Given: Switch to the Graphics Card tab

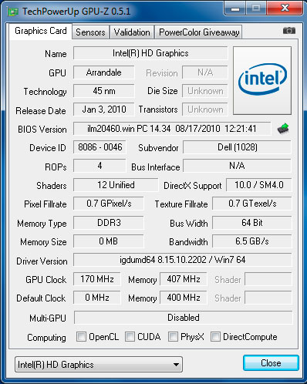Looking at the screenshot, I should tap(41, 31).
